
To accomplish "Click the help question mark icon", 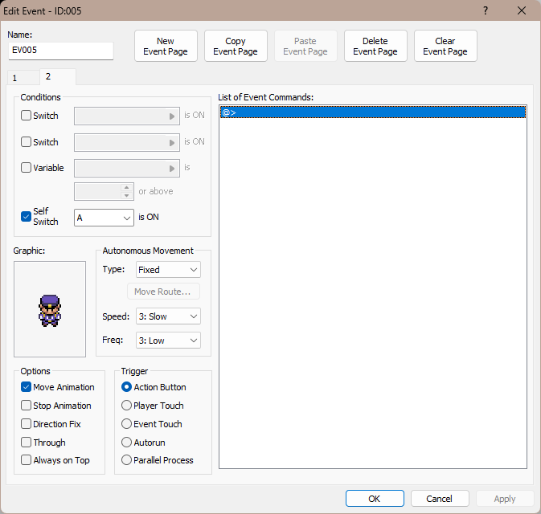I will click(486, 10).
